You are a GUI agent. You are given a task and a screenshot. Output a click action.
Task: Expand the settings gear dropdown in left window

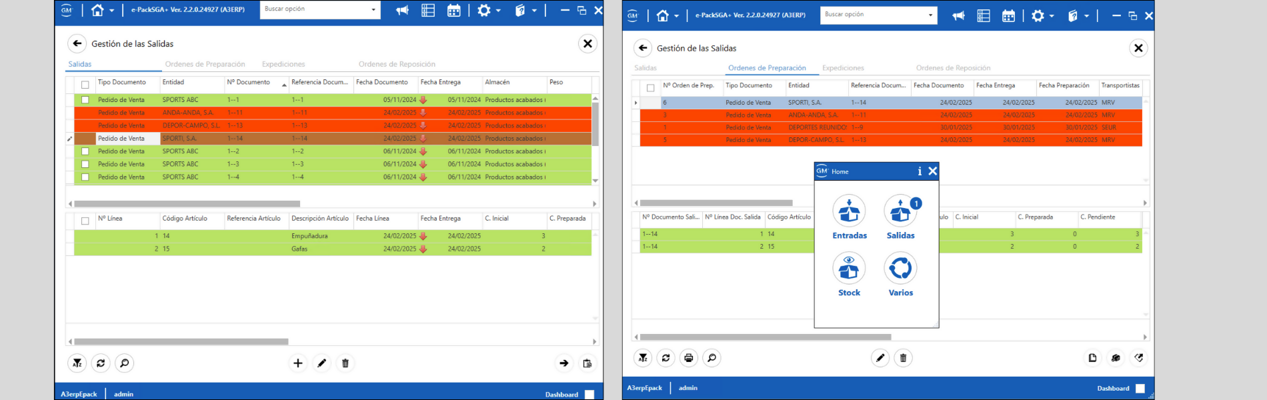point(498,11)
